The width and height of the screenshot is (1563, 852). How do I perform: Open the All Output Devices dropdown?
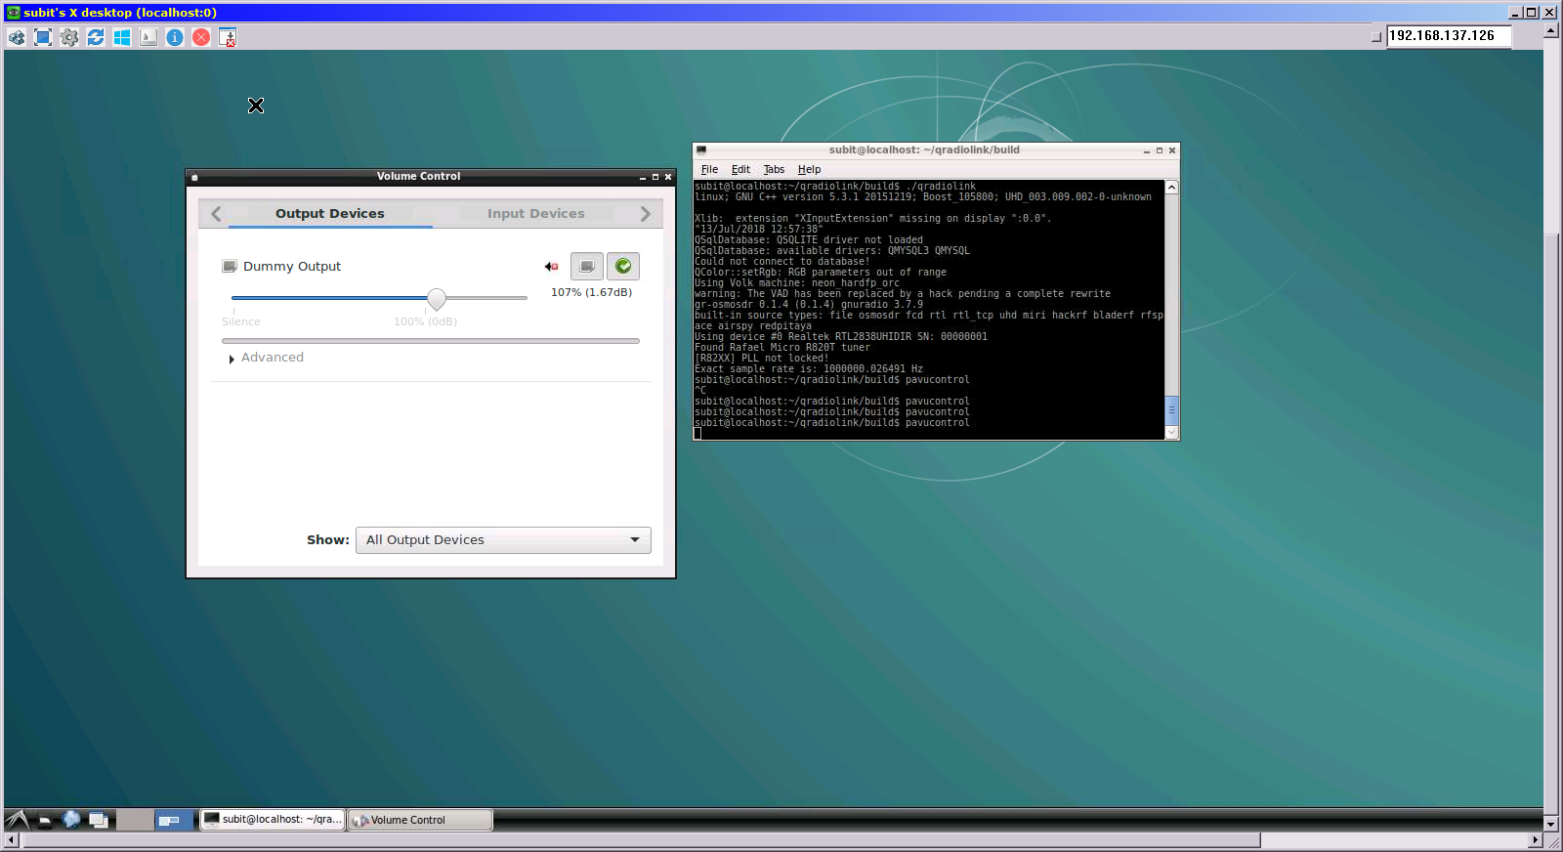[503, 540]
